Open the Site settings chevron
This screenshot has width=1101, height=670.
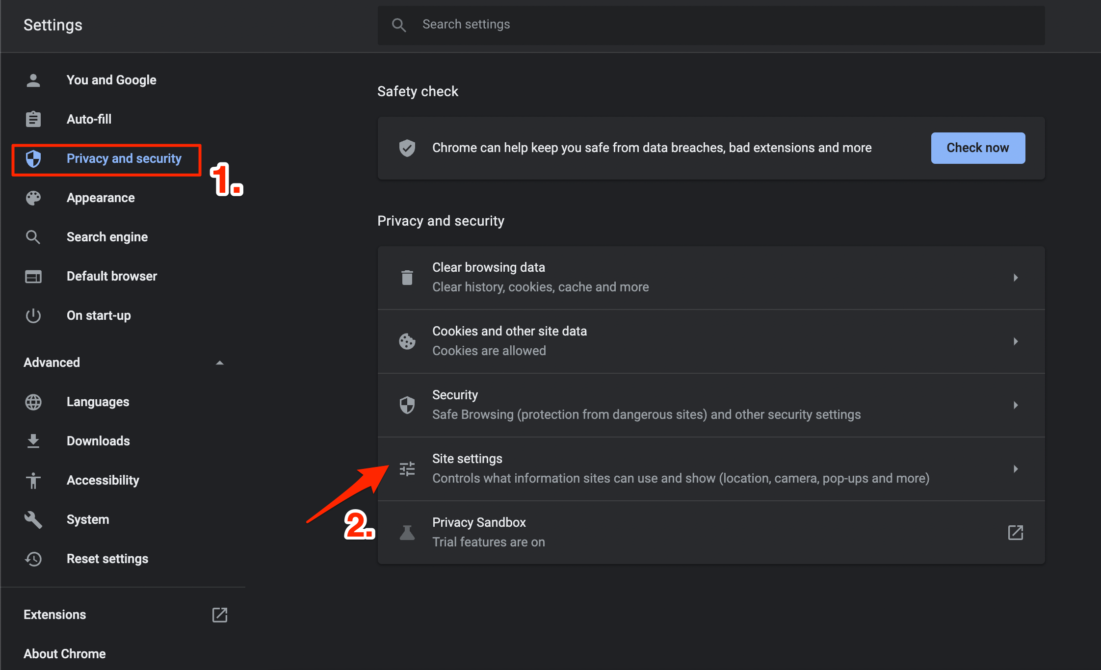point(1016,469)
